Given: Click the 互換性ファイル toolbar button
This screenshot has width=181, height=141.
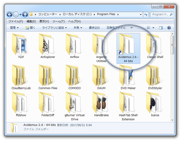Looking at the screenshot, I should tap(116, 28).
